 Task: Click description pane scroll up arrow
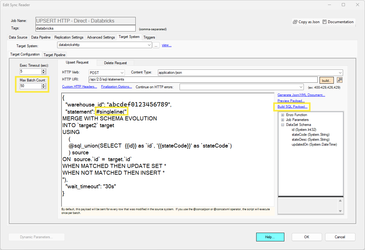coord(340,201)
